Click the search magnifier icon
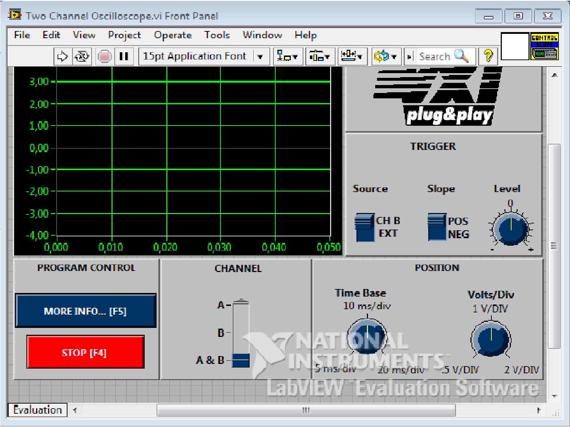 461,56
